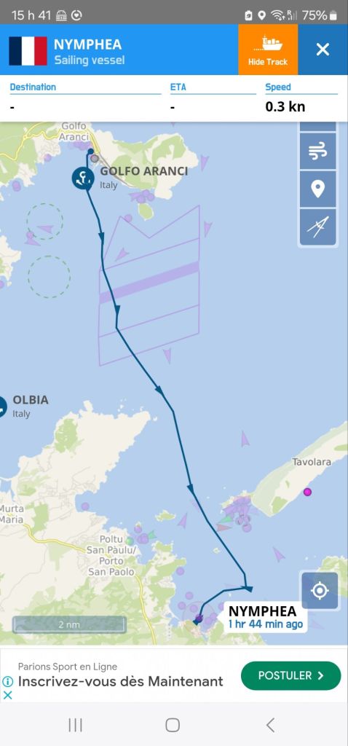Tap the 2 nm scale bar
This screenshot has width=348, height=746.
pyautogui.click(x=69, y=624)
